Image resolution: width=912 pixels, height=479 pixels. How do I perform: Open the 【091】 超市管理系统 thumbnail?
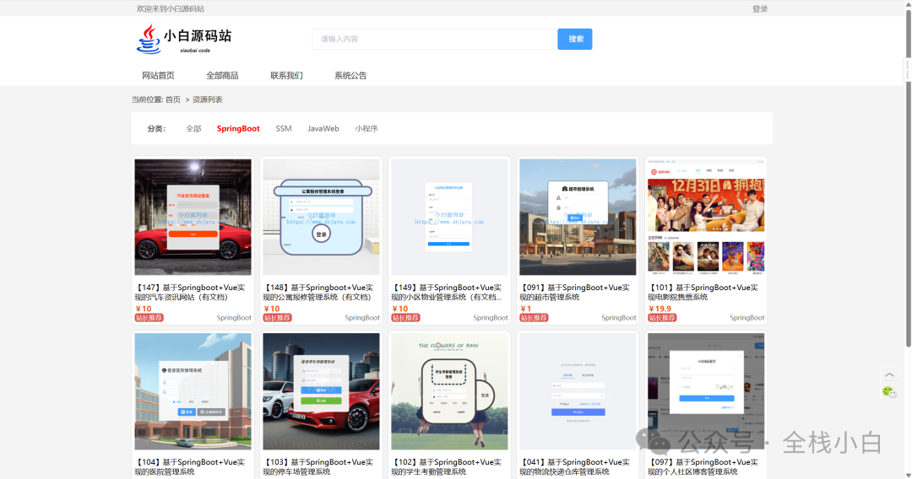point(578,217)
